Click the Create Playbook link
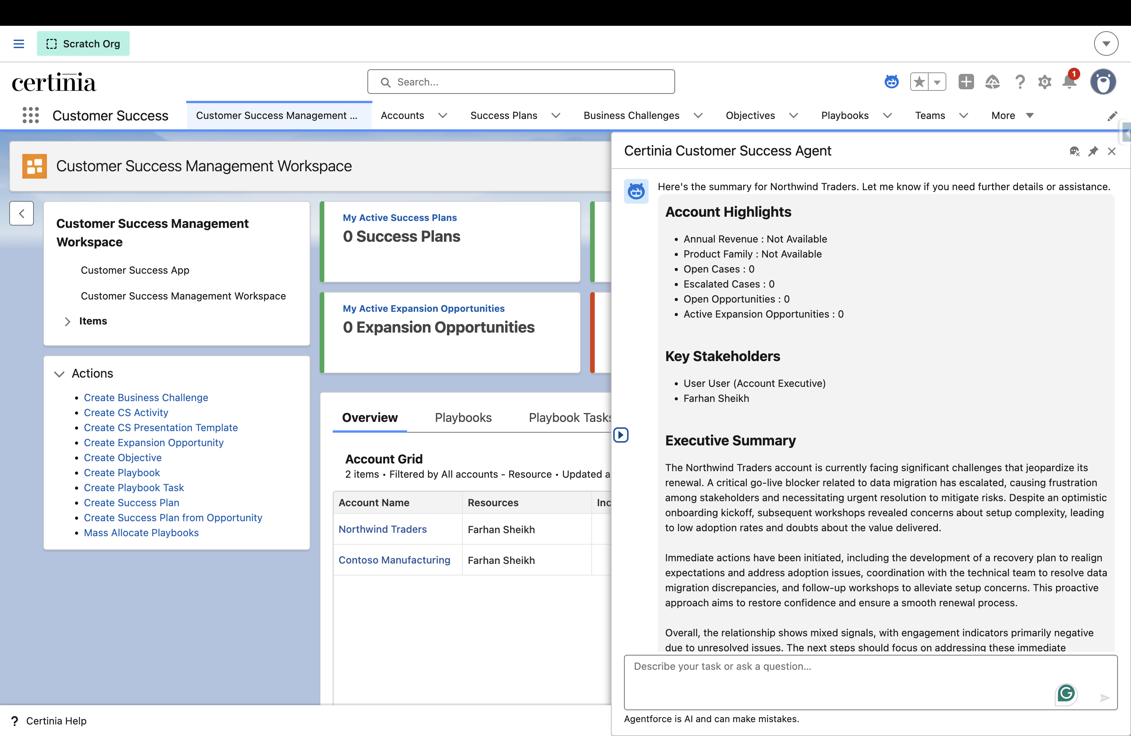Screen dimensions: 1131x736 pyautogui.click(x=122, y=473)
